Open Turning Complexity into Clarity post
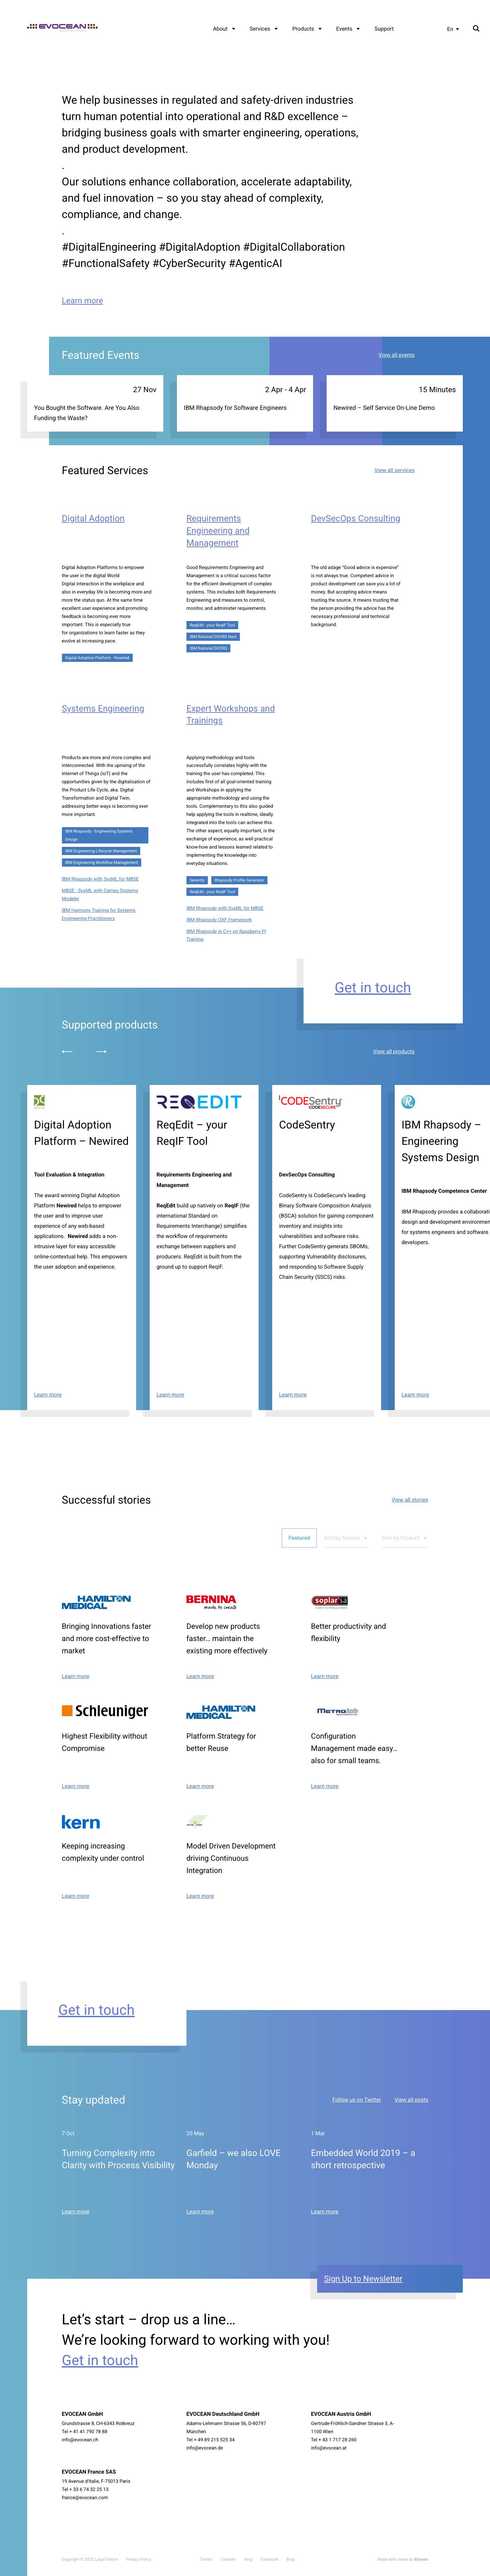Viewport: 490px width, 2576px height. click(118, 2159)
